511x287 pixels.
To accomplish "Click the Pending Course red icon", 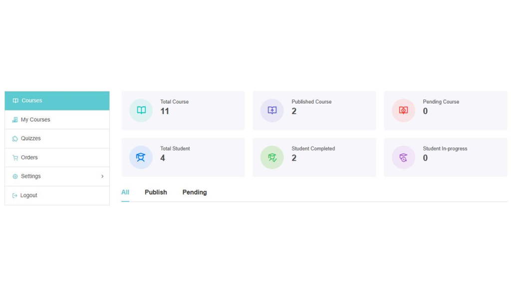I will pos(403,111).
